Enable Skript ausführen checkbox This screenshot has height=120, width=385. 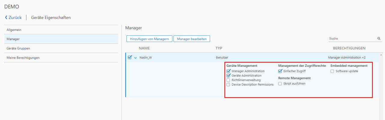(280, 84)
